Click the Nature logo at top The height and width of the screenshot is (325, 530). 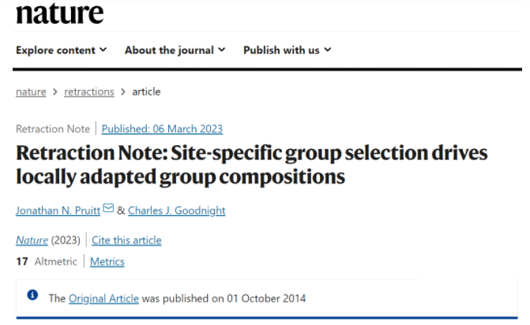click(59, 13)
